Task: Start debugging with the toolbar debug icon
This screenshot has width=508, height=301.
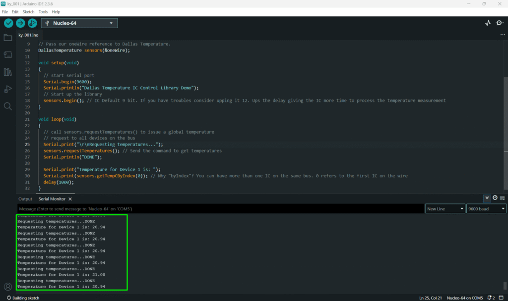Action: point(32,23)
